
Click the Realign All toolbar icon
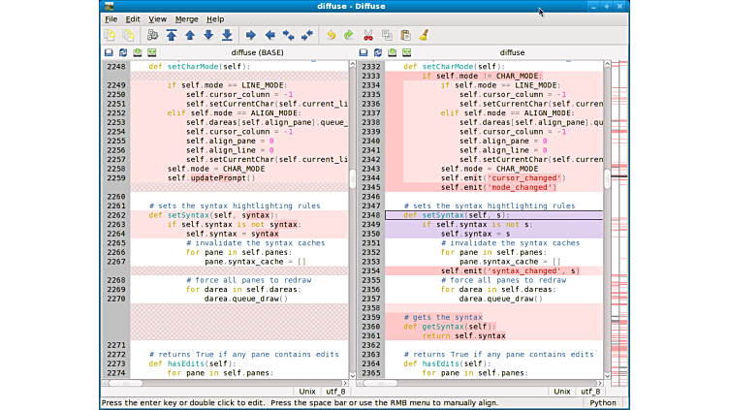[x=152, y=35]
